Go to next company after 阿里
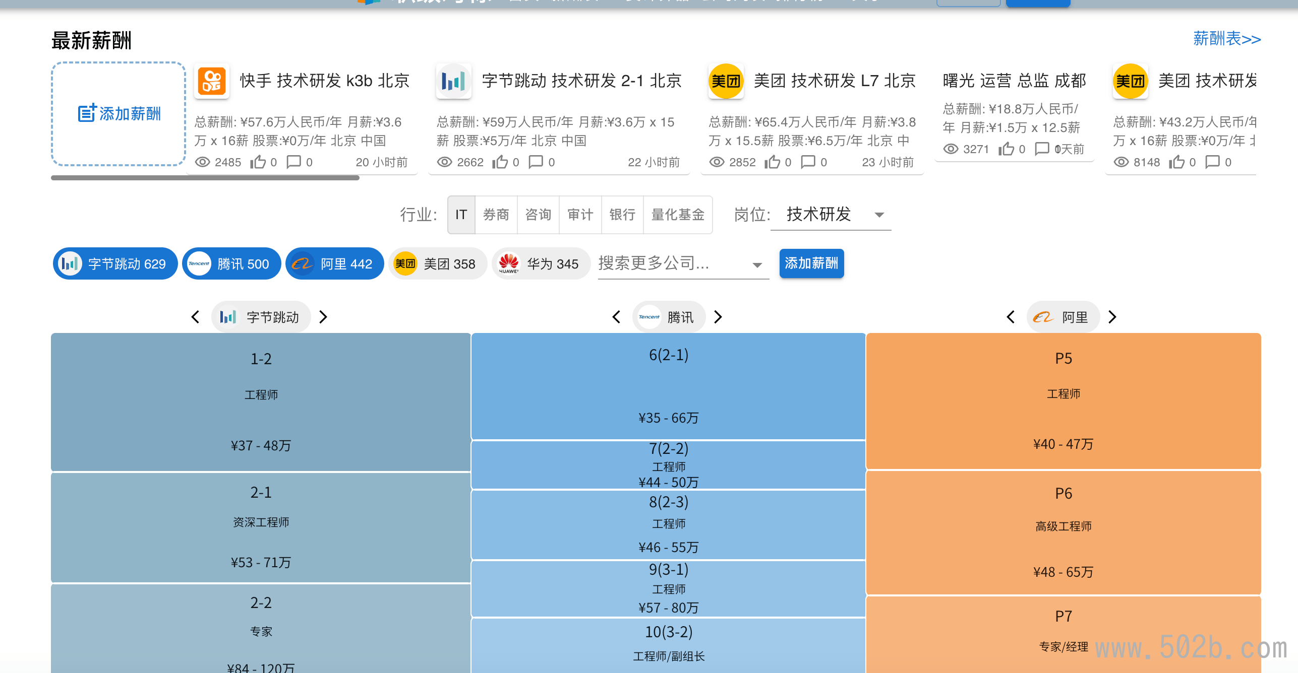Viewport: 1298px width, 673px height. pos(1112,317)
